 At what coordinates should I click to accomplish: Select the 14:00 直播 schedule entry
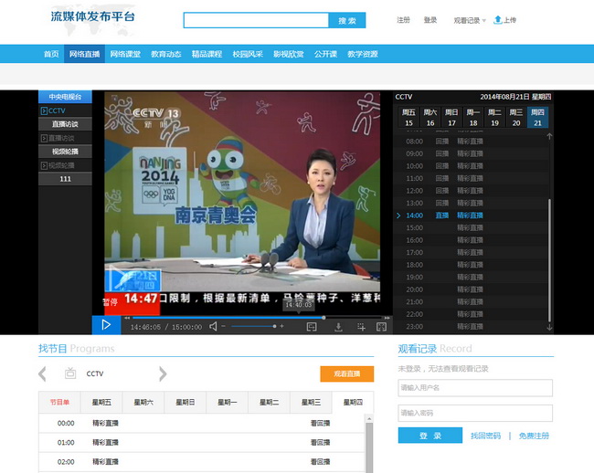pyautogui.click(x=471, y=215)
